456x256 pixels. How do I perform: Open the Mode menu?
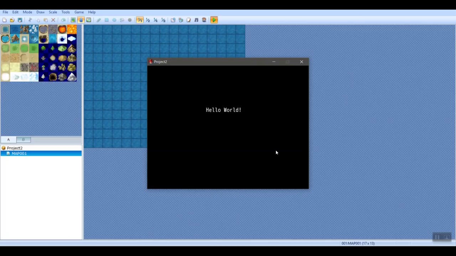27,12
